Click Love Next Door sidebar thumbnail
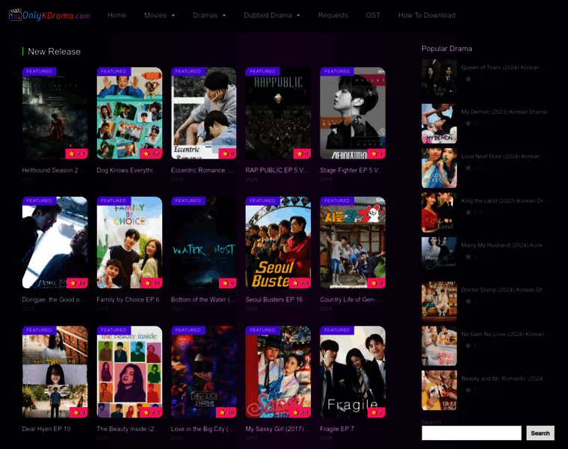The image size is (568, 449). click(439, 168)
